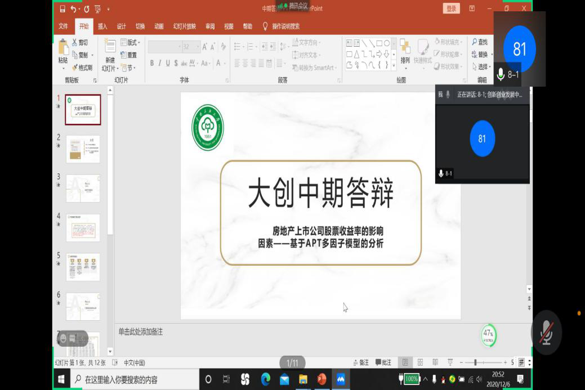Click the zoom slider in status bar
Viewport: 585px width, 390px height.
[x=475, y=362]
